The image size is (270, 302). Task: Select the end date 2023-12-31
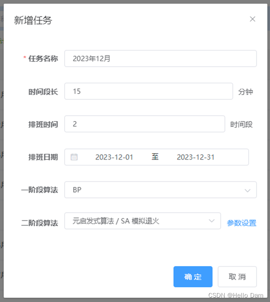[x=196, y=157]
